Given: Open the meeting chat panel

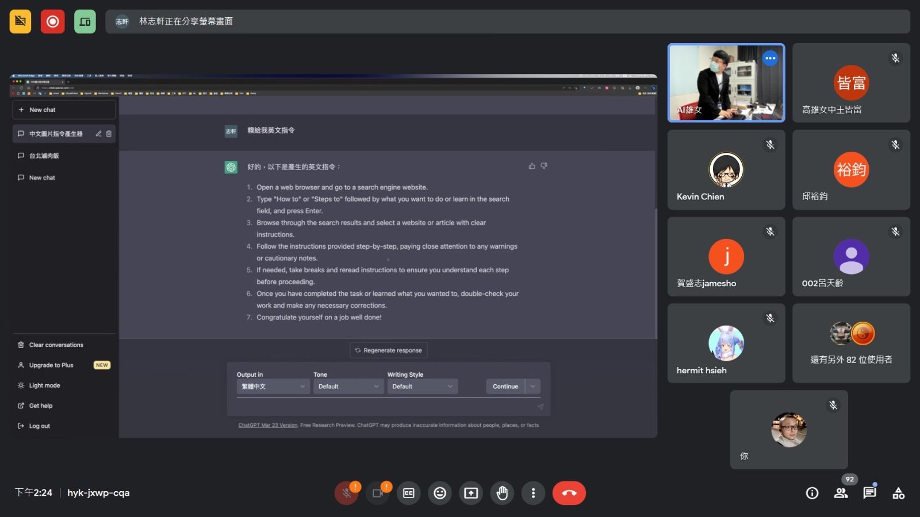Looking at the screenshot, I should (x=869, y=493).
